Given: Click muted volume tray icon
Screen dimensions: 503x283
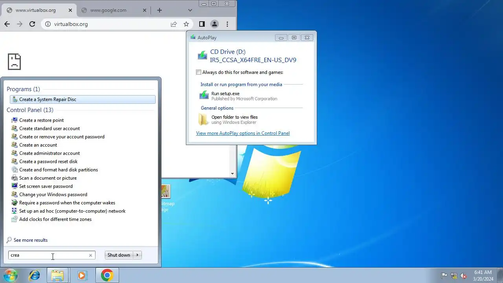Looking at the screenshot, I should [463, 276].
